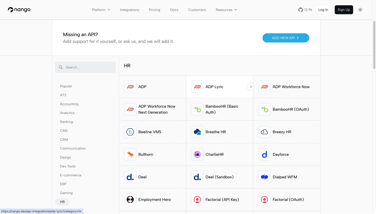
Task: Open the Integrations nav item
Action: (x=130, y=10)
